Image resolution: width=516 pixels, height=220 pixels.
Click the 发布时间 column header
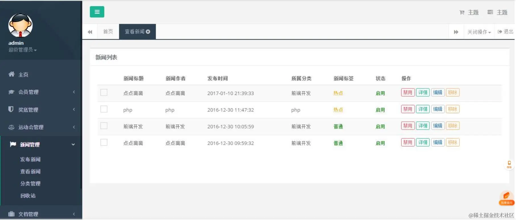(218, 78)
